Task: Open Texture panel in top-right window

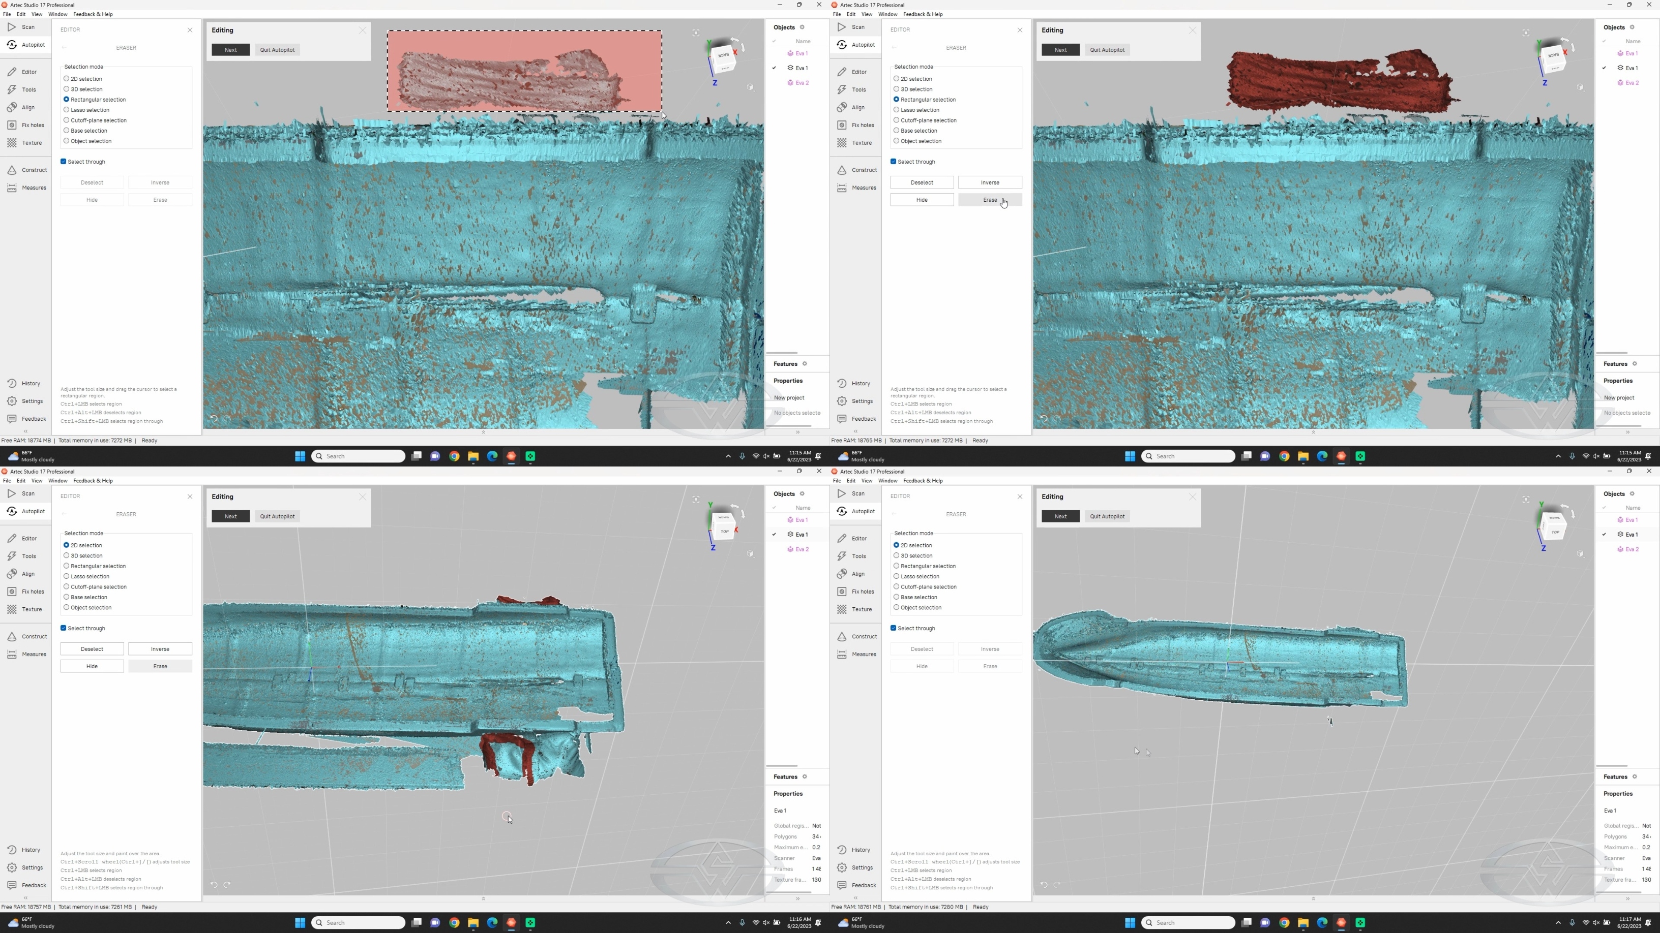Action: [x=855, y=143]
